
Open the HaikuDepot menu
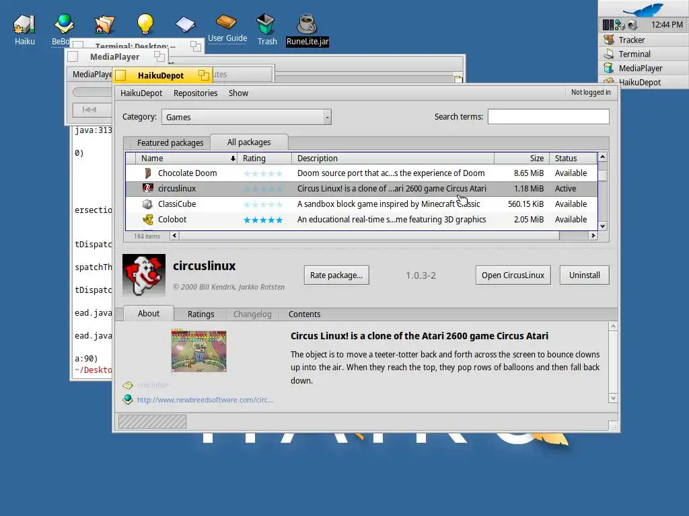(141, 93)
